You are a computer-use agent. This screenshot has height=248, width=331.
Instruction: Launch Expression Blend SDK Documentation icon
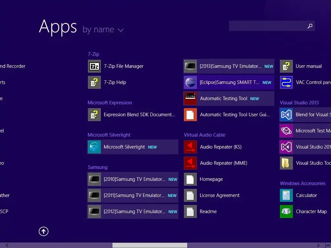(x=94, y=115)
